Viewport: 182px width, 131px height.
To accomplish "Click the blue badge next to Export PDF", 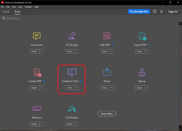I will click(x=149, y=45).
